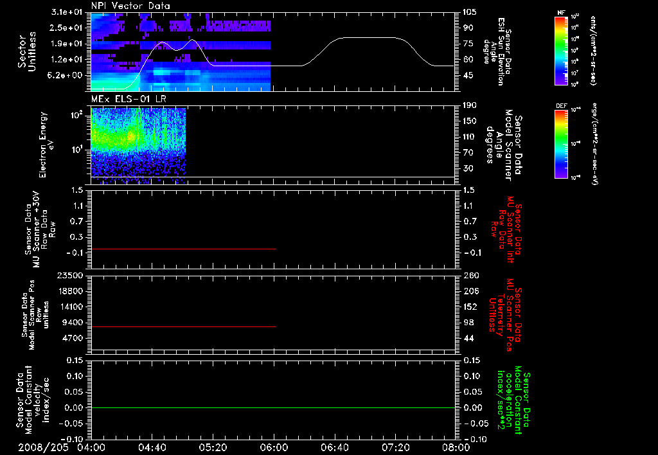
Task: Click the "105" sun elevation tick
Action: tap(470, 12)
